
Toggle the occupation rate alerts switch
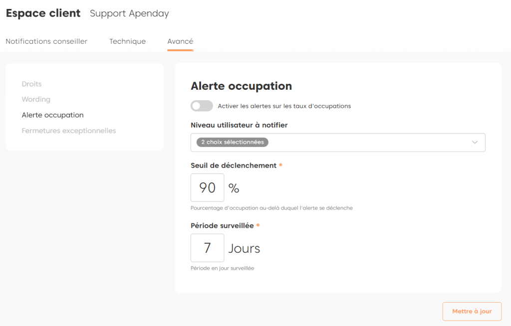click(x=202, y=106)
